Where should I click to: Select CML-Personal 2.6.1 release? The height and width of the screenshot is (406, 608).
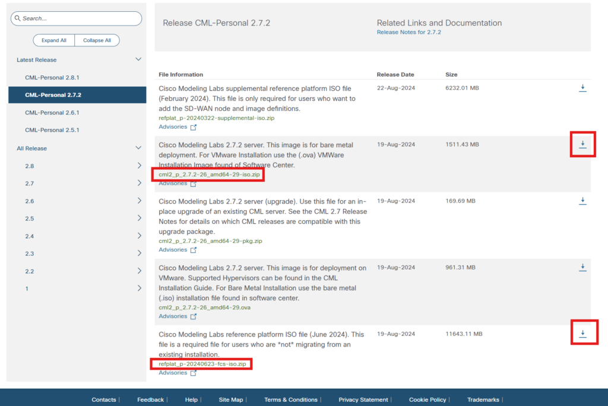pyautogui.click(x=52, y=112)
